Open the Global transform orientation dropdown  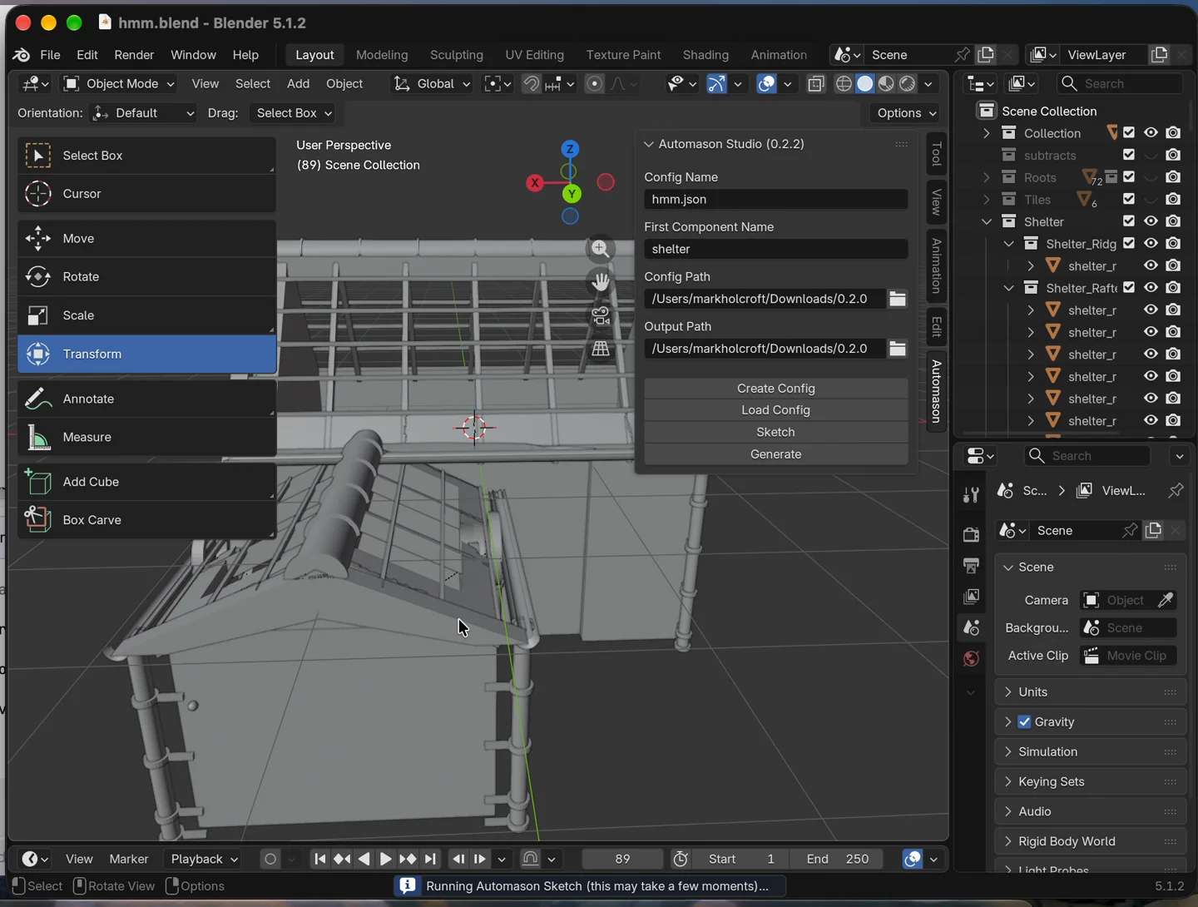point(432,83)
